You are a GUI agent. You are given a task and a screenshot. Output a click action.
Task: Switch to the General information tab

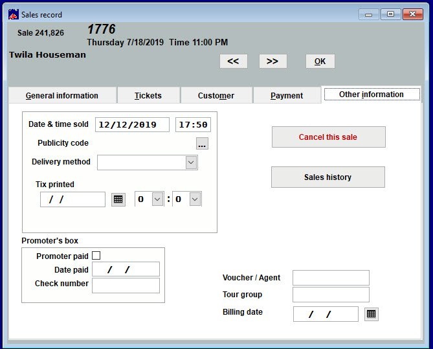point(62,95)
